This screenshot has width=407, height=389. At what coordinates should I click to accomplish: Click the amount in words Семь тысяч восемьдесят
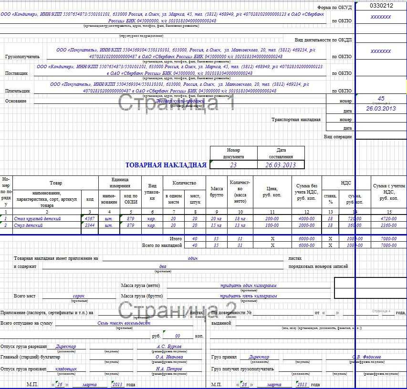pyautogui.click(x=124, y=323)
